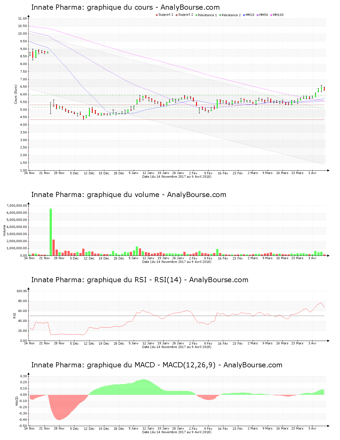Click the 6.00 value on price axis
The width and height of the screenshot is (340, 440).
click(23, 94)
